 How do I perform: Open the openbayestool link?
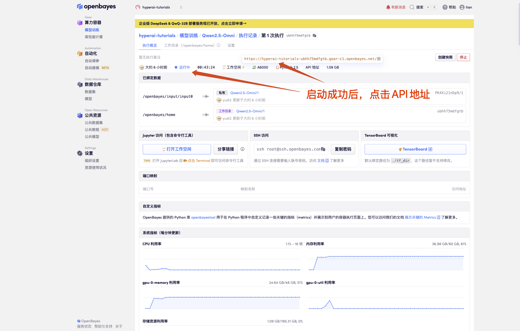[203, 217]
